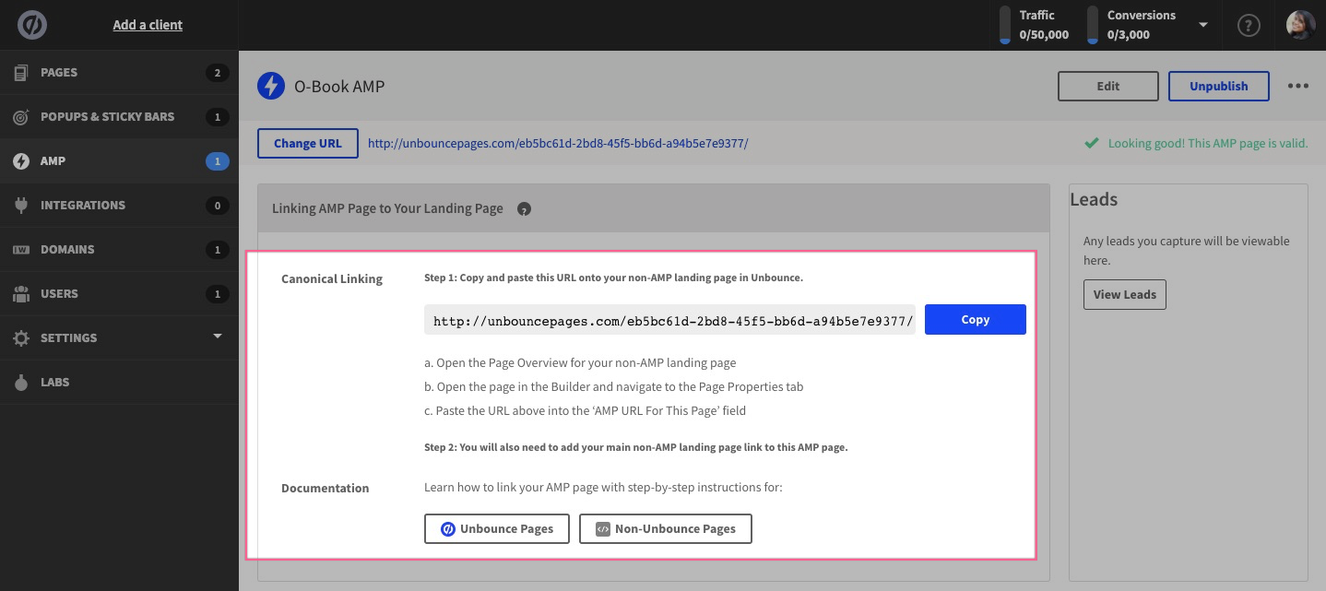Image resolution: width=1326 pixels, height=591 pixels.
Task: Click the Leads panel heading
Action: (1094, 199)
